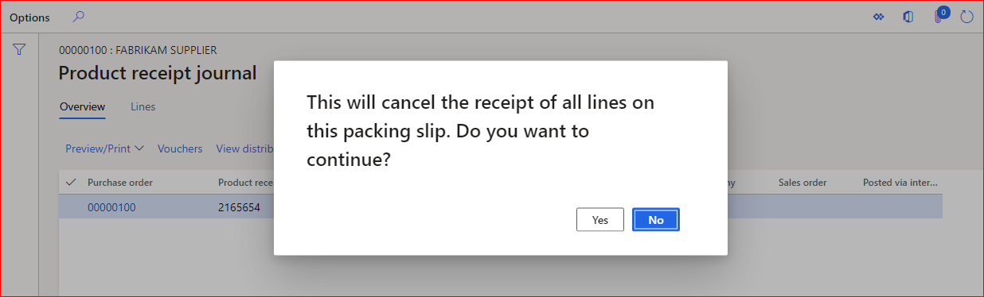
Task: Expand the Preview/Print dropdown
Action: [x=104, y=148]
